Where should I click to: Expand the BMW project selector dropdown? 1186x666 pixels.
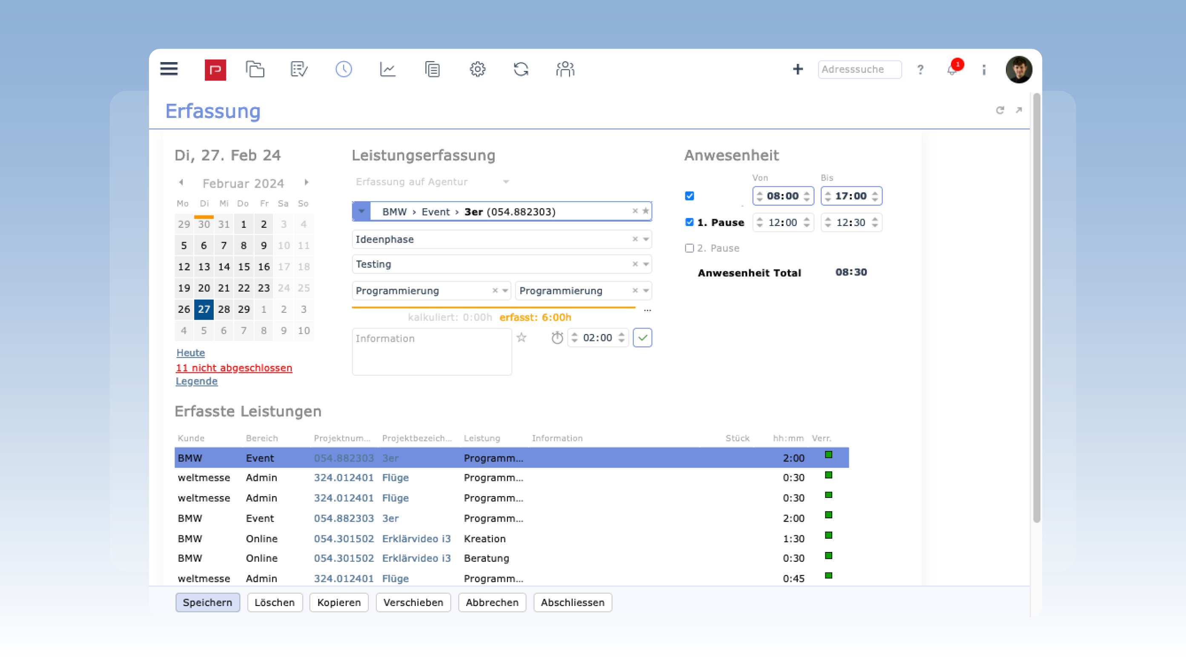[361, 211]
